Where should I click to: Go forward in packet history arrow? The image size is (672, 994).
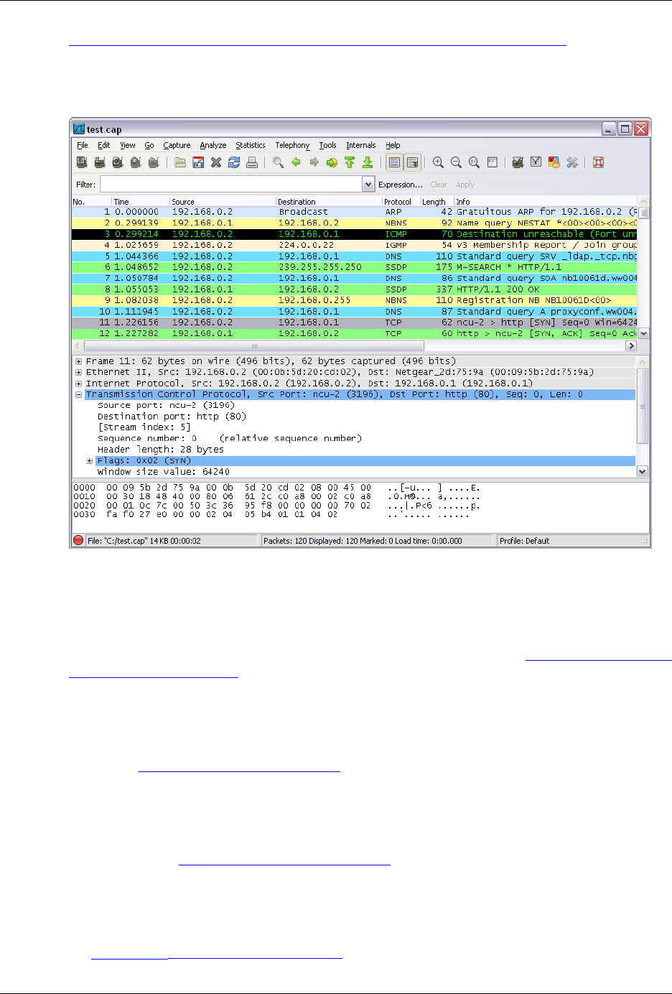[x=314, y=163]
